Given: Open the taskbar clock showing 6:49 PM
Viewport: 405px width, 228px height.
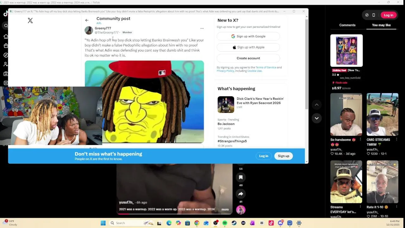Looking at the screenshot, I should pos(394,223).
